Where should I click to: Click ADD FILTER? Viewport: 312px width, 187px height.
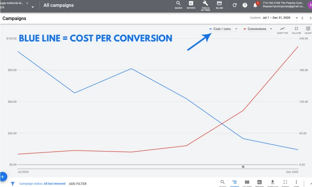(78, 183)
